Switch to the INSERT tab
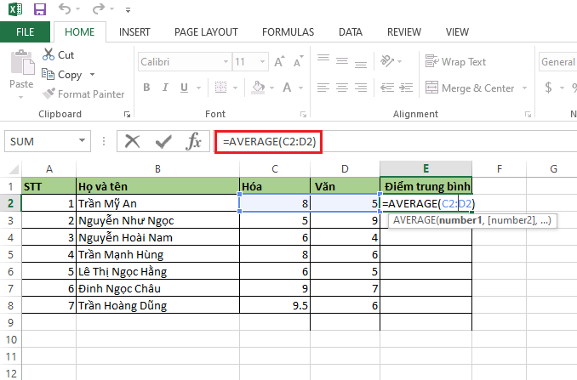Viewport: 577px width, 380px height. tap(134, 32)
